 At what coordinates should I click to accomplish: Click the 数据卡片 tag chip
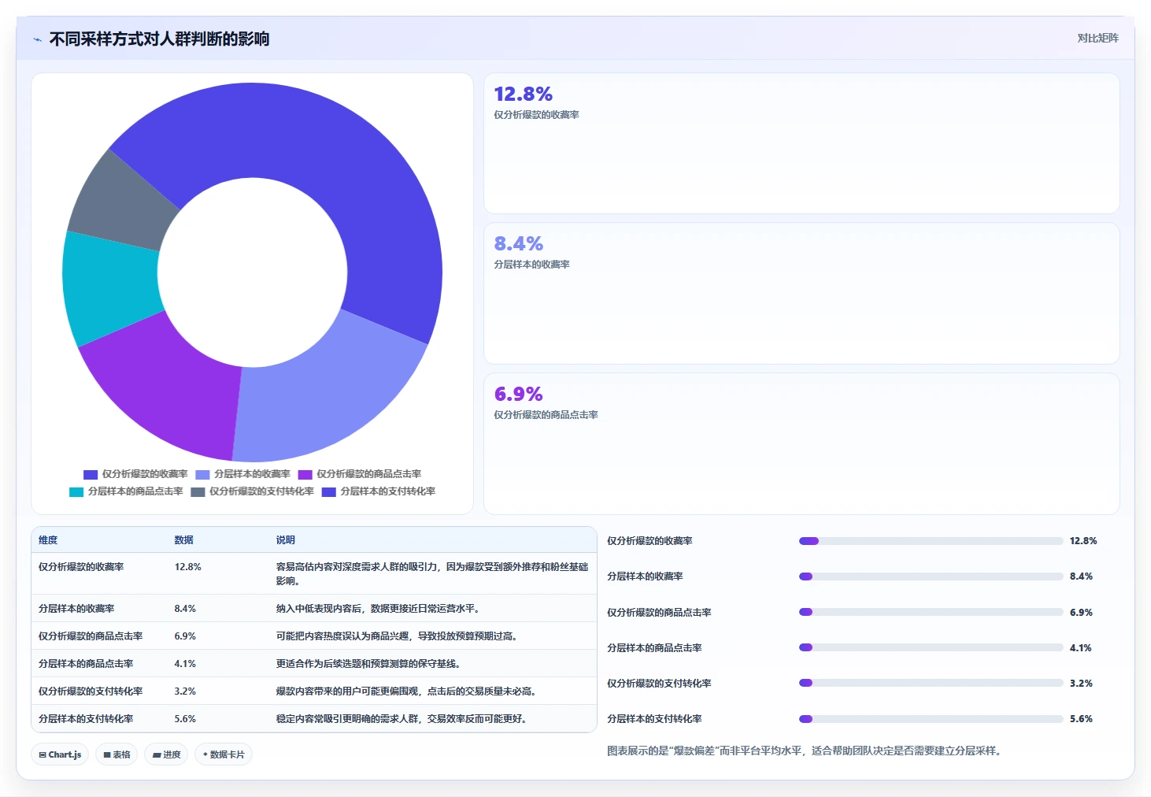tap(224, 754)
